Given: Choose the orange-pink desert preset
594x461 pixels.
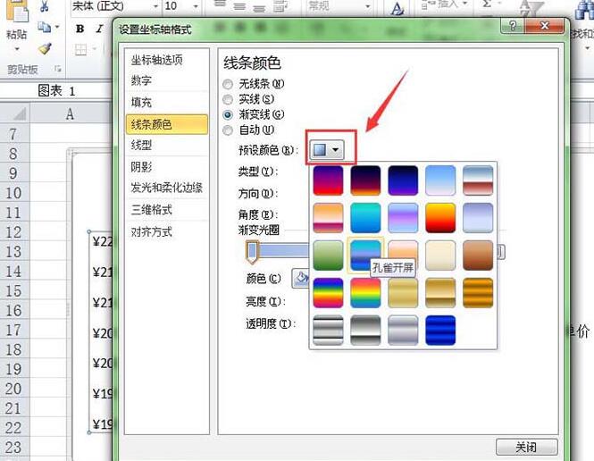Looking at the screenshot, I should [x=328, y=218].
